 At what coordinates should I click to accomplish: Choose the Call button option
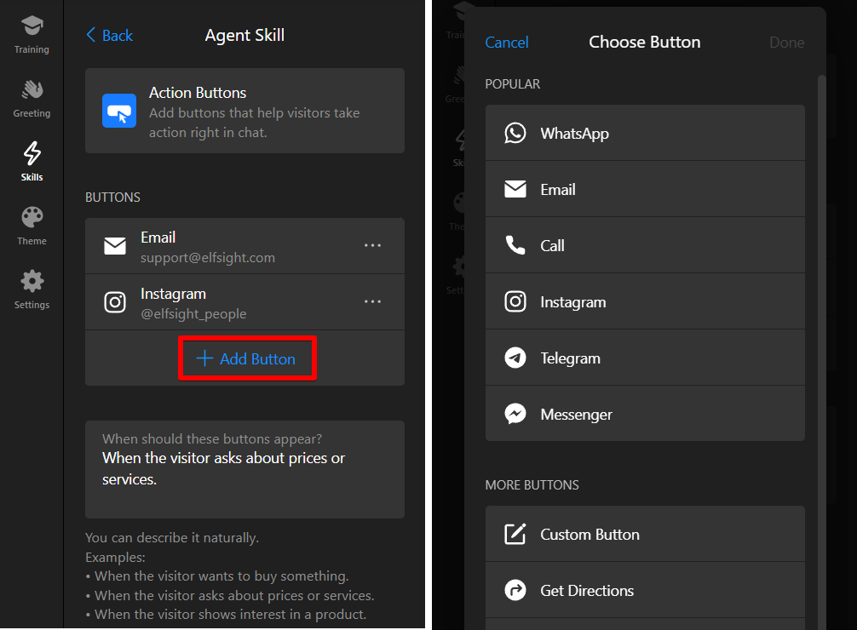click(645, 245)
